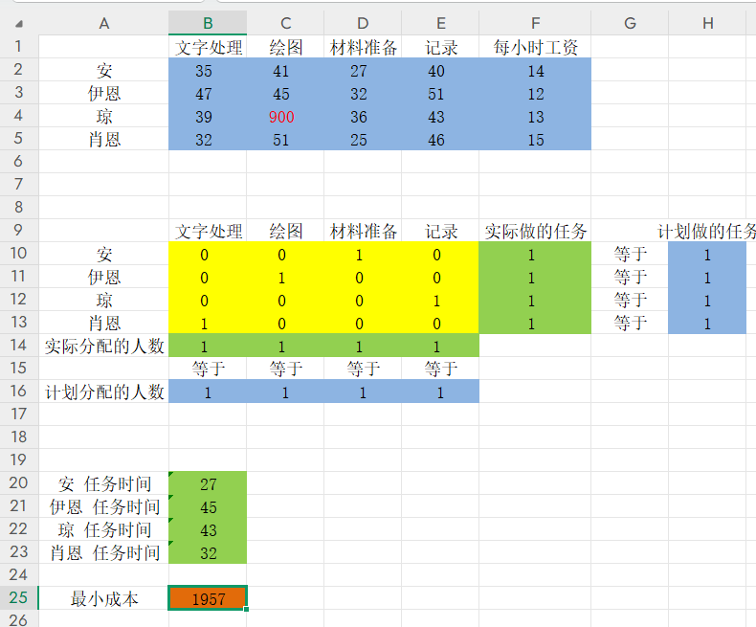Click the select-all corner triangle
The width and height of the screenshot is (756, 627).
click(x=19, y=24)
